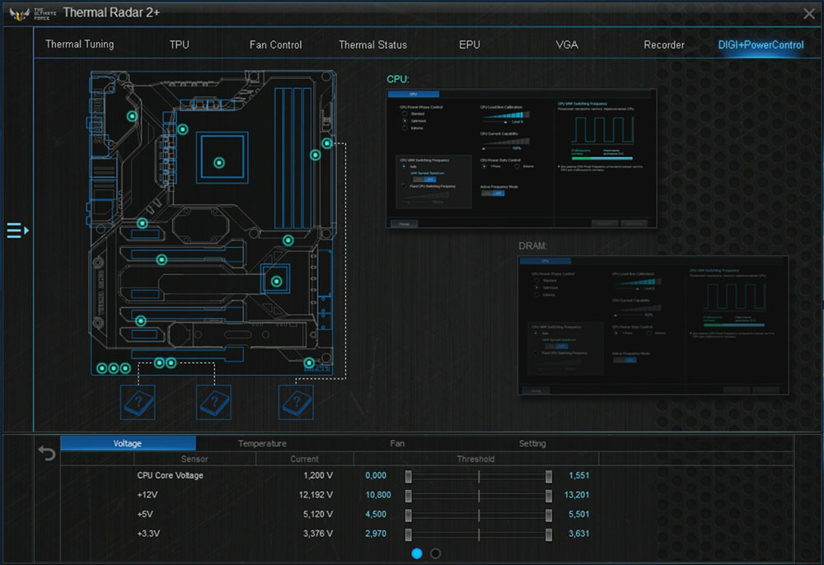This screenshot has width=824, height=565.
Task: Click the Threshold column header
Action: tap(475, 459)
